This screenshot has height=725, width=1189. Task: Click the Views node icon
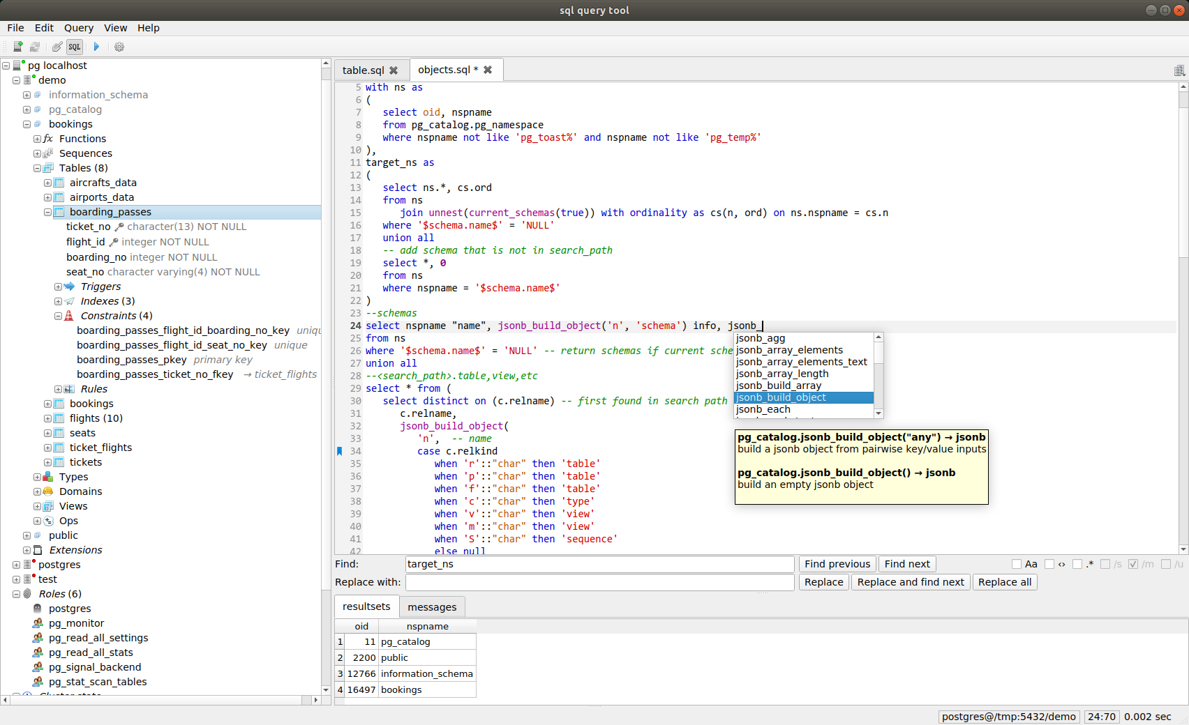(x=48, y=506)
